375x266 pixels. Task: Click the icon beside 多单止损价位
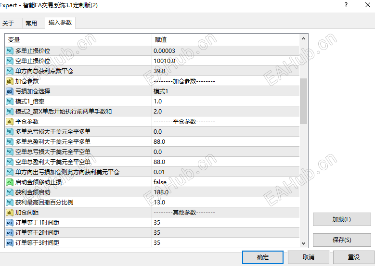(x=9, y=51)
